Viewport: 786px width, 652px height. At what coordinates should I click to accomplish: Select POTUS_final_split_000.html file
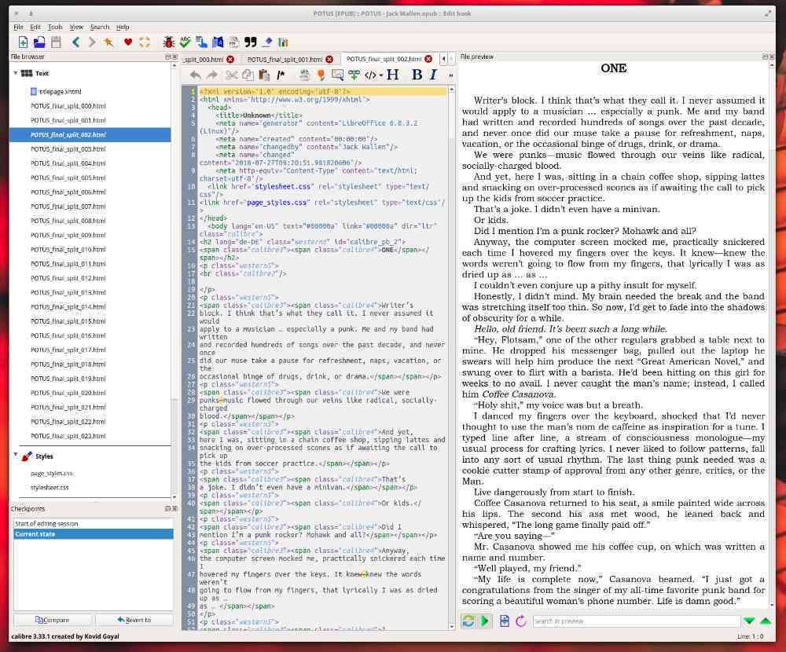(68, 106)
